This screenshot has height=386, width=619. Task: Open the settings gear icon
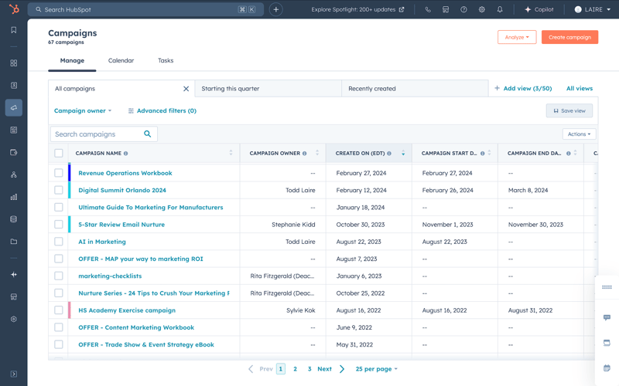(481, 9)
